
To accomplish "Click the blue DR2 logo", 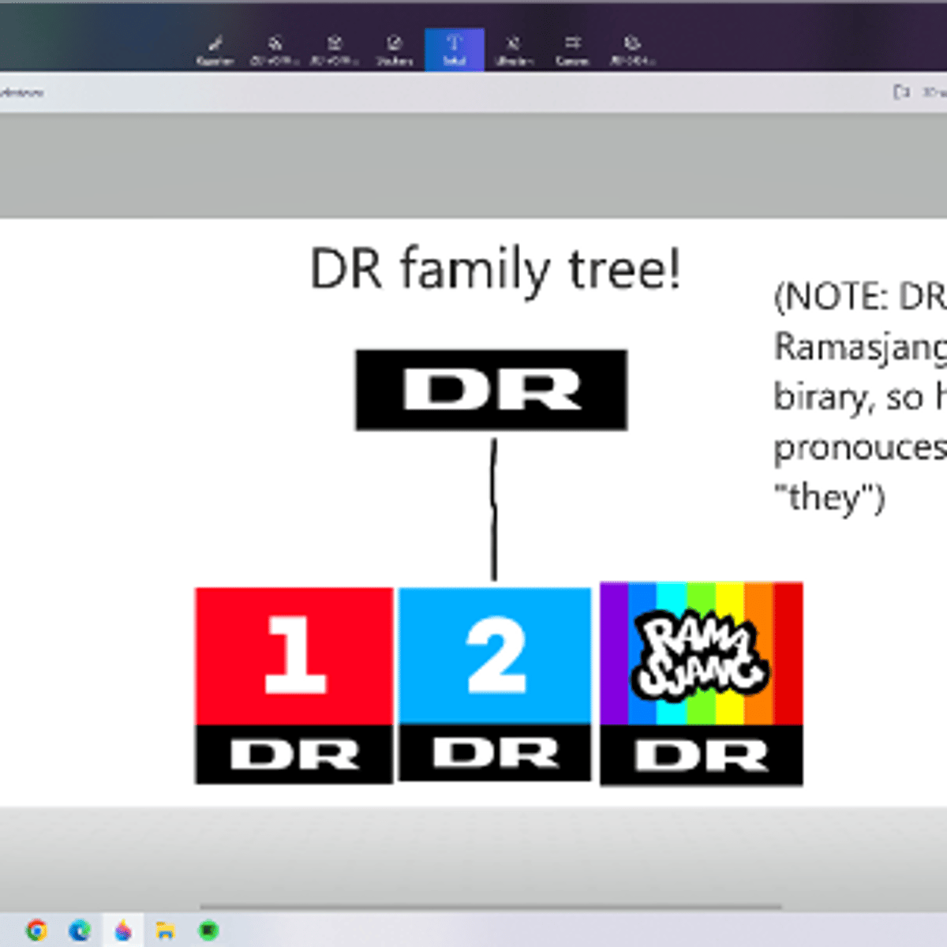I will [x=495, y=684].
